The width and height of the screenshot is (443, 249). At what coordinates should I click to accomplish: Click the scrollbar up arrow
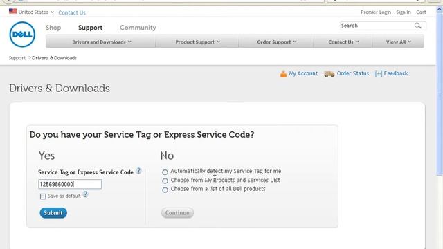tap(440, 9)
